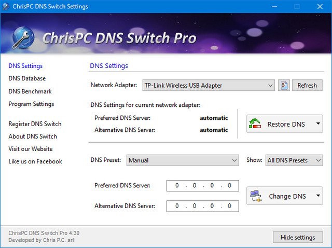Click first octet of Alternative DNS Server field
Viewport: 332px width, 248px height.
tap(177, 206)
